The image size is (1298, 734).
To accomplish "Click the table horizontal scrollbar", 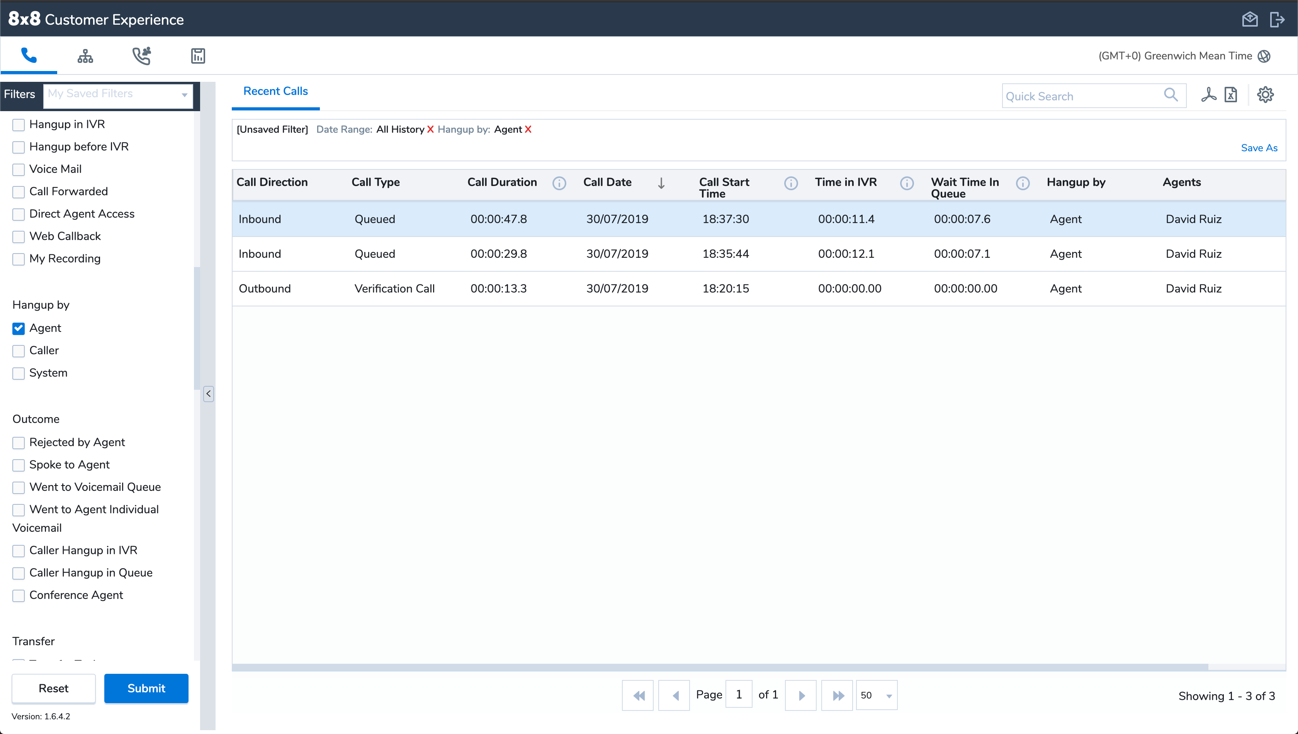I will click(720, 668).
